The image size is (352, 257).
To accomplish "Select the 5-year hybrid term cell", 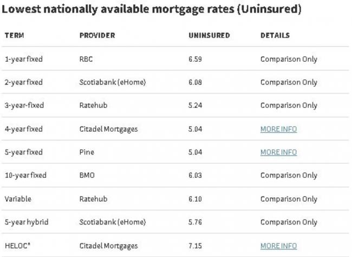I will (x=25, y=222).
